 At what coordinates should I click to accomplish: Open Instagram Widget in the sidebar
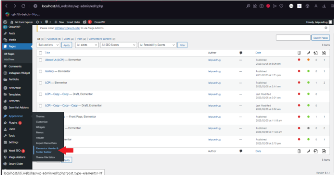[x=19, y=73]
